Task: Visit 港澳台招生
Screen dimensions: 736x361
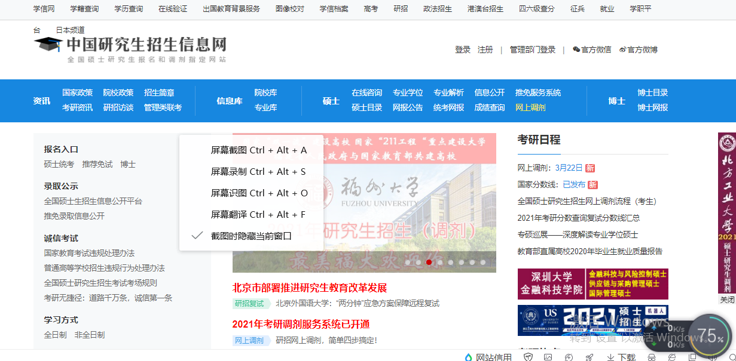Action: (x=485, y=9)
